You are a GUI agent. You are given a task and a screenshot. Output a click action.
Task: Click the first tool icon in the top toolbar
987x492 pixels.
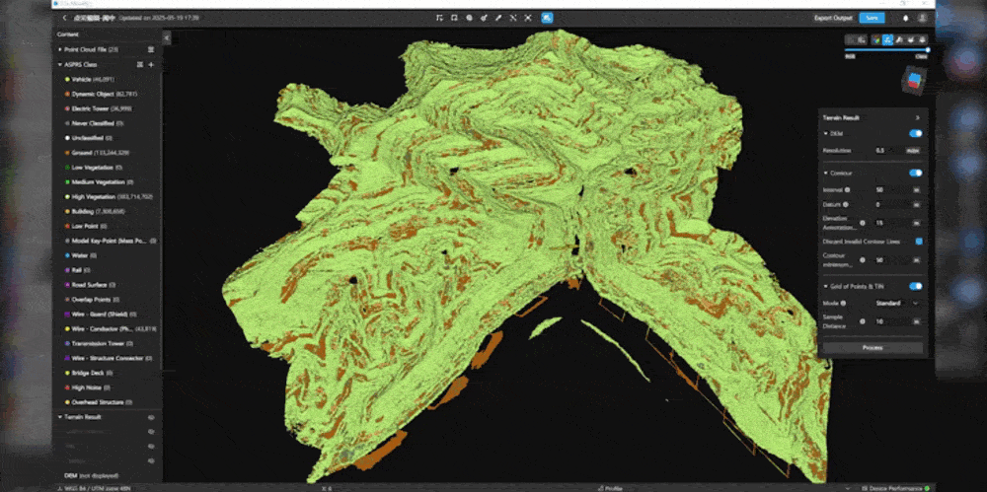(x=439, y=18)
